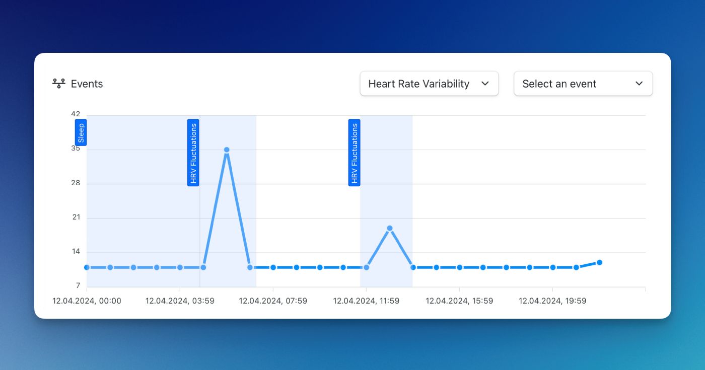This screenshot has width=705, height=370.
Task: Click the Events heading text
Action: point(87,84)
